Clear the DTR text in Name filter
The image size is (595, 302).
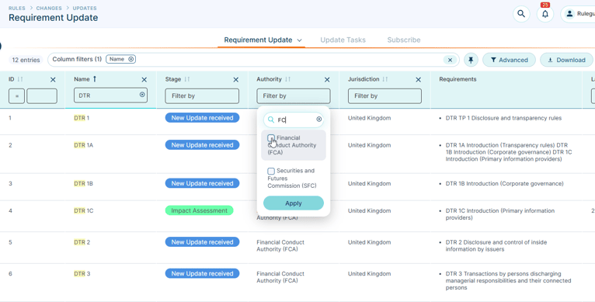click(142, 95)
